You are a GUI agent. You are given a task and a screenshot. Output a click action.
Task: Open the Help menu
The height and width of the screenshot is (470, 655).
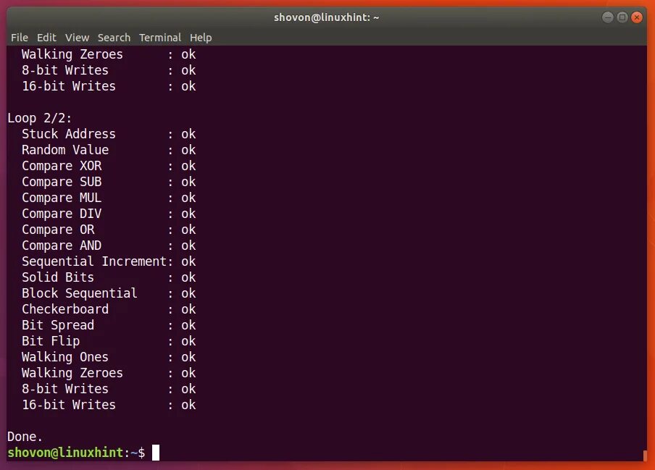pyautogui.click(x=201, y=38)
